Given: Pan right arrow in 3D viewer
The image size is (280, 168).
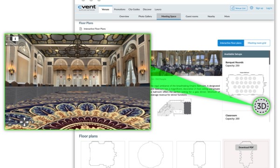Looking at the screenshot, I should coord(28,122).
